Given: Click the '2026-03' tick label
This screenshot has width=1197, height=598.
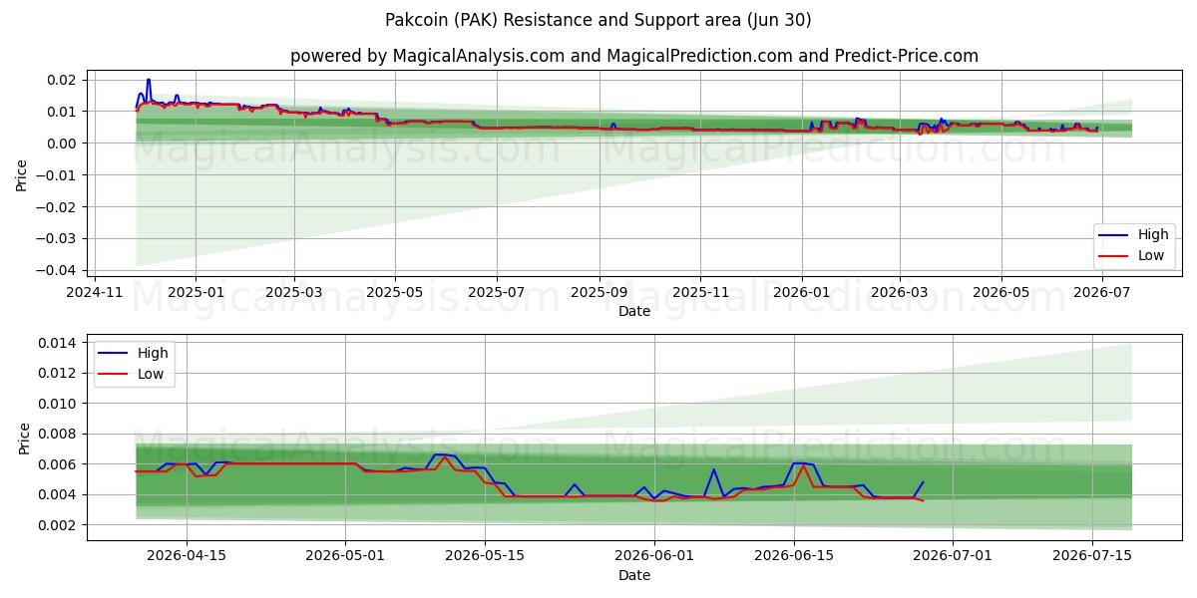Looking at the screenshot, I should 899,292.
